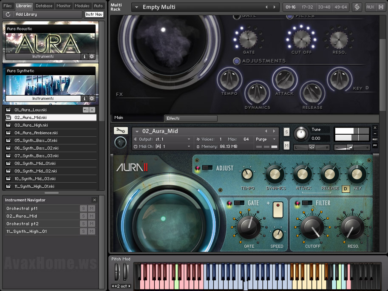Click the red dot pad next to the GATE plus

tap(278, 210)
